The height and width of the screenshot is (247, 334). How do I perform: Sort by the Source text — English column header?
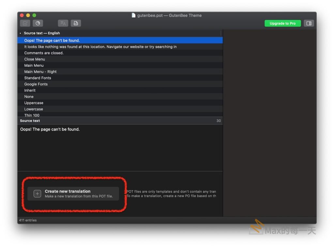(x=42, y=33)
